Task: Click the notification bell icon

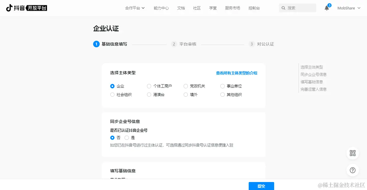Action: (326, 8)
